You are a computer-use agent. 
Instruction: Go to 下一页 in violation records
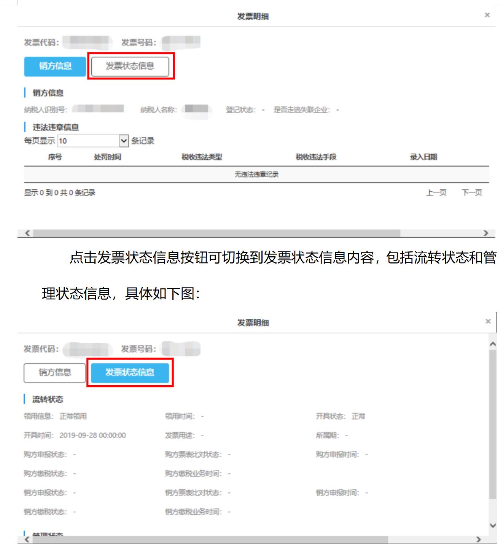(472, 193)
